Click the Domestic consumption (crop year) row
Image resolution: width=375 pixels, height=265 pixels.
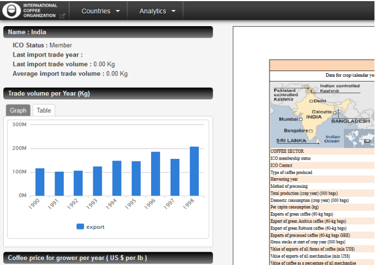322,200
